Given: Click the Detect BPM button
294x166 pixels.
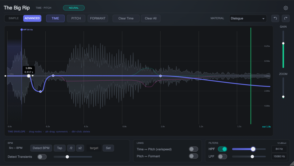Looking at the screenshot, I should click(41, 148).
